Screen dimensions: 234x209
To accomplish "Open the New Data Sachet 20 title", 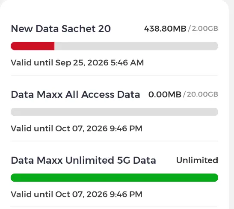I will tap(61, 29).
